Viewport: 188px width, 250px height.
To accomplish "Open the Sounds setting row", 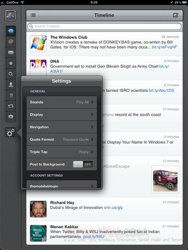I will [62, 102].
